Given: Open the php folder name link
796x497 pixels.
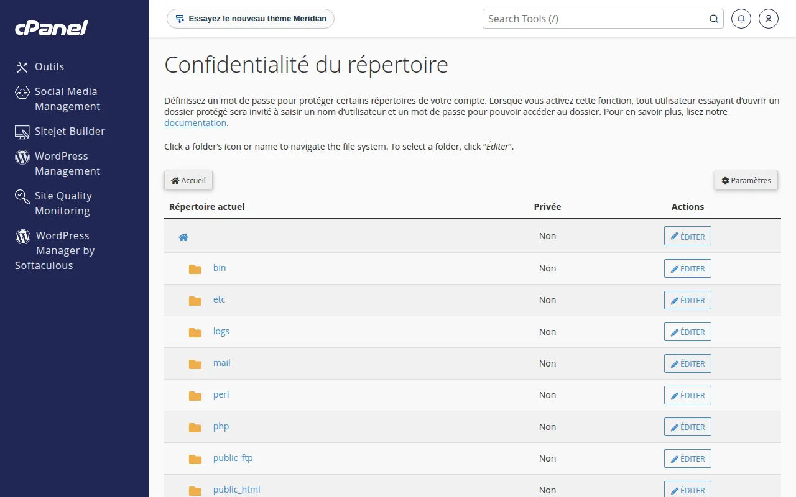Looking at the screenshot, I should (x=221, y=426).
